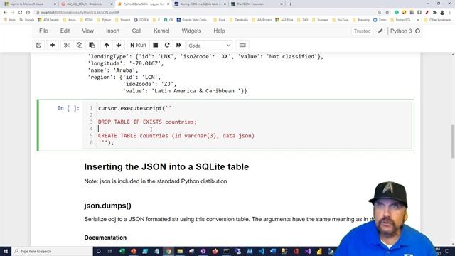Open the Edit menu
455x256 pixels.
(x=65, y=31)
